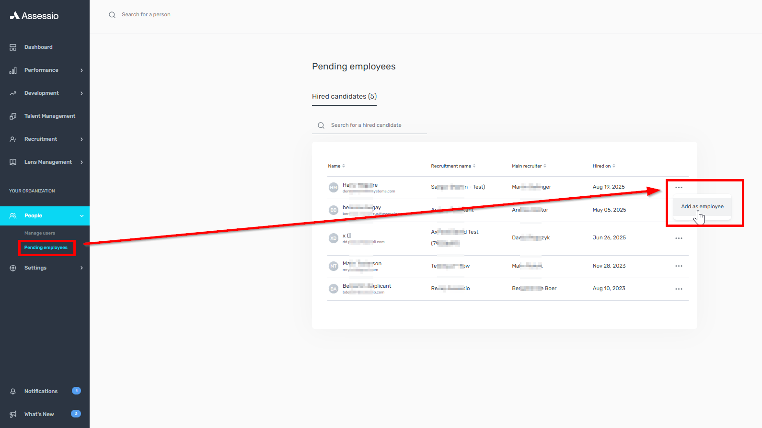Viewport: 762px width, 428px height.
Task: Click the Talent Management sidebar icon
Action: point(13,116)
